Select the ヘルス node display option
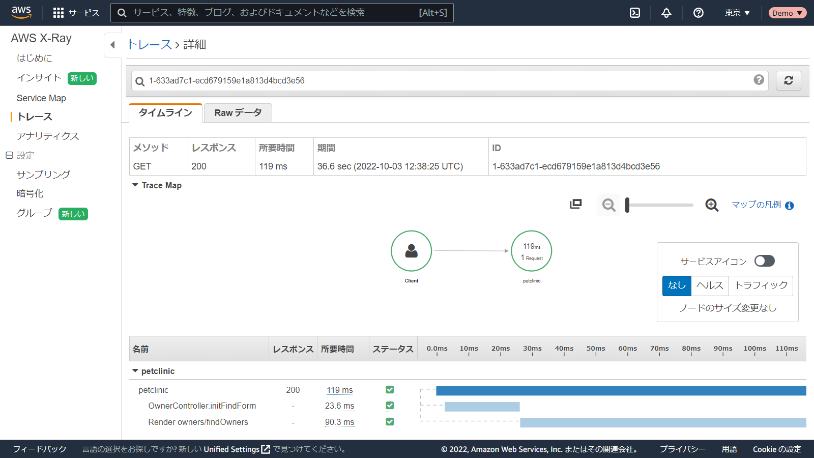Screen dimensions: 814x458 click(710, 285)
